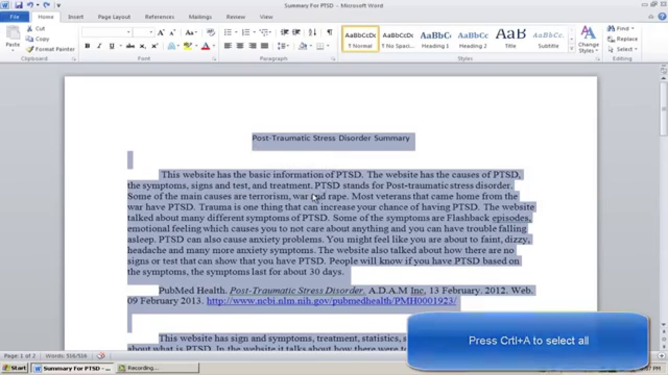Click Increase Indent icon
This screenshot has width=668, height=375.
[x=297, y=32]
